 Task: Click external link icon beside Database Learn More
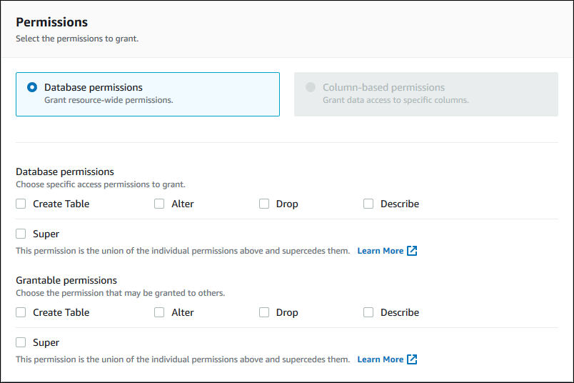412,251
